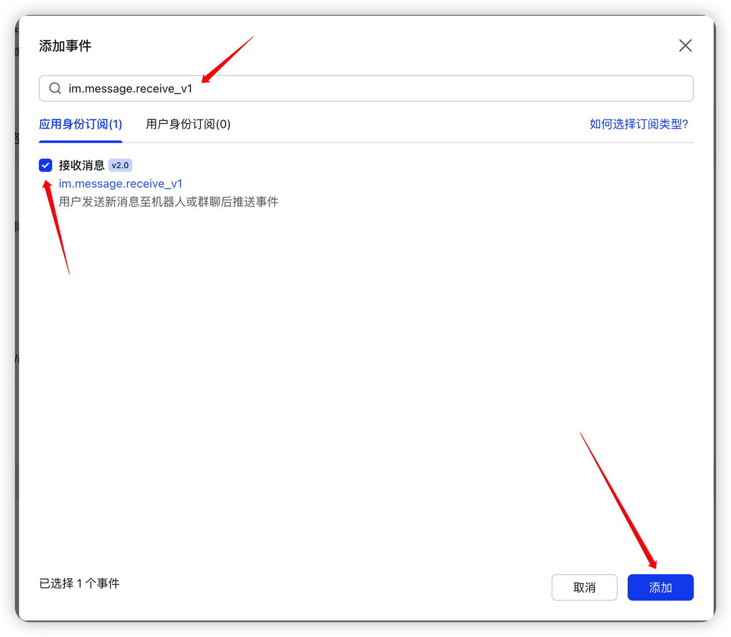Click the 接收消息 event title
Screen dimensions: 731x637
82,166
